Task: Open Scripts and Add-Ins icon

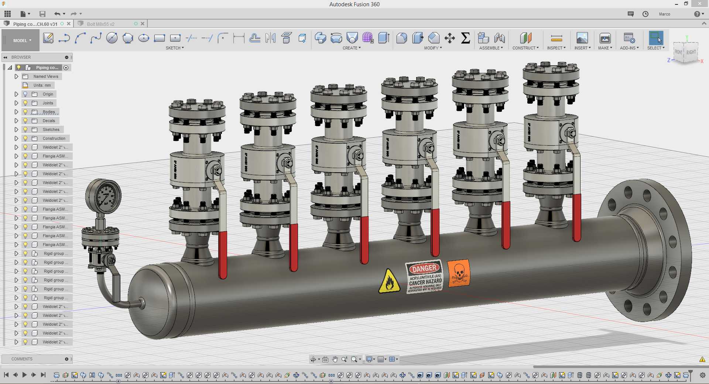Action: click(x=629, y=38)
